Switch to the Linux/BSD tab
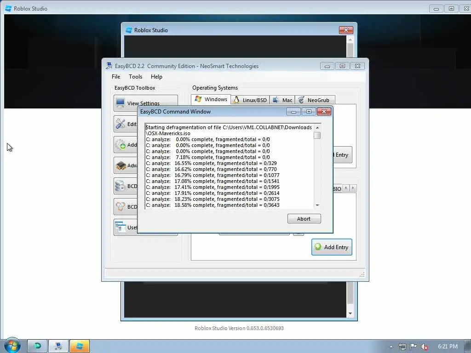The width and height of the screenshot is (471, 353). point(250,100)
